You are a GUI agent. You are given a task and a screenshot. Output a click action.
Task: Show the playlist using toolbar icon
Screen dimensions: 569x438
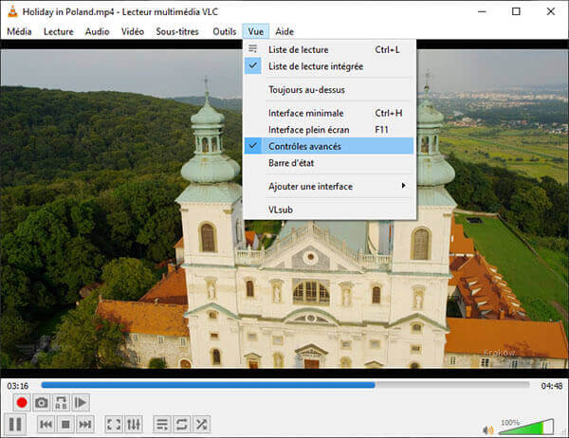(162, 425)
